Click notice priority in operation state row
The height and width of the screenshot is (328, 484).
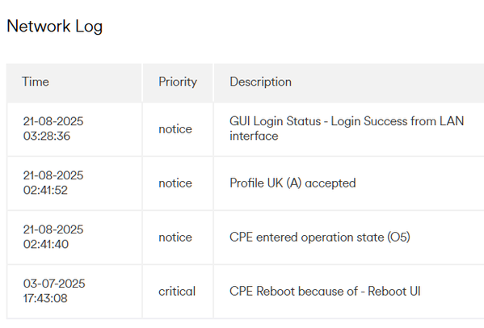click(x=175, y=238)
